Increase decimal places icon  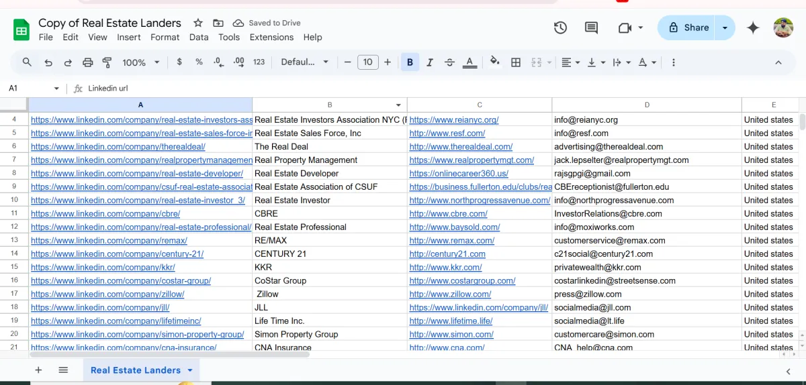(x=238, y=62)
